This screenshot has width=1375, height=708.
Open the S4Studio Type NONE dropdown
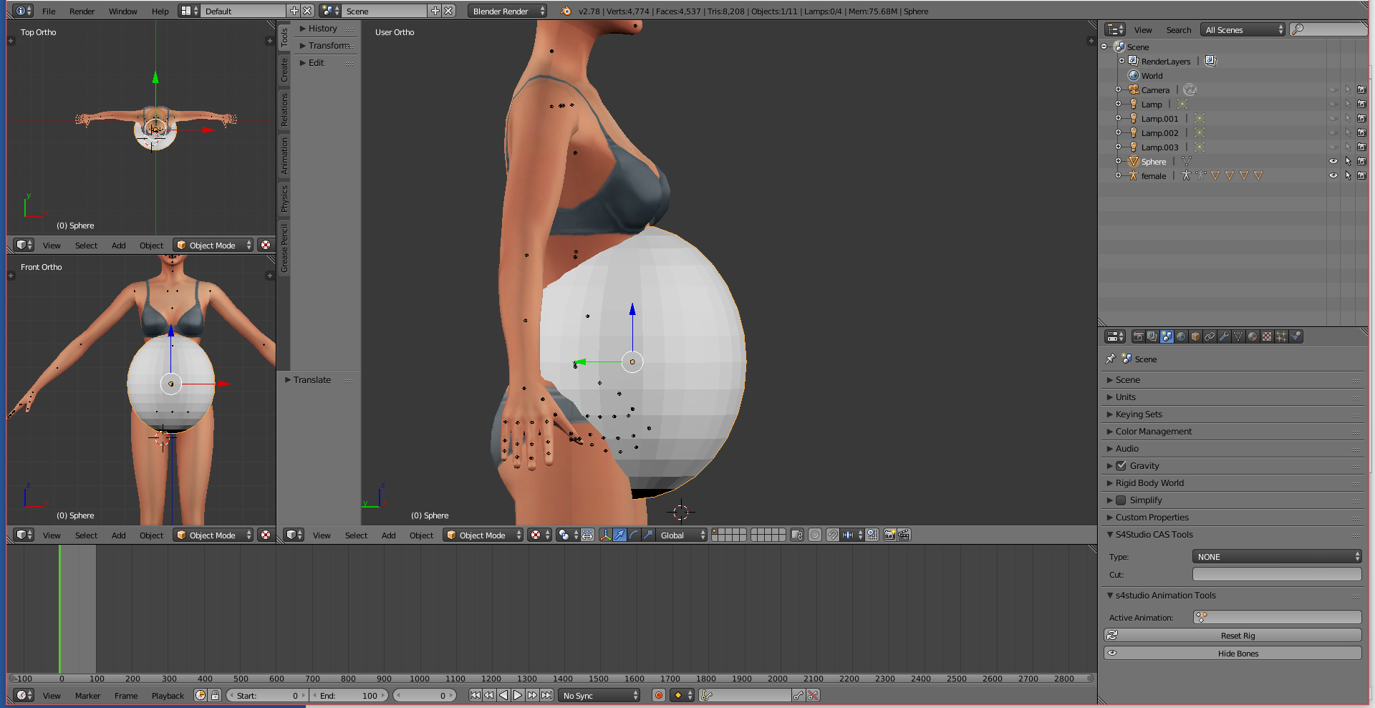click(1276, 557)
